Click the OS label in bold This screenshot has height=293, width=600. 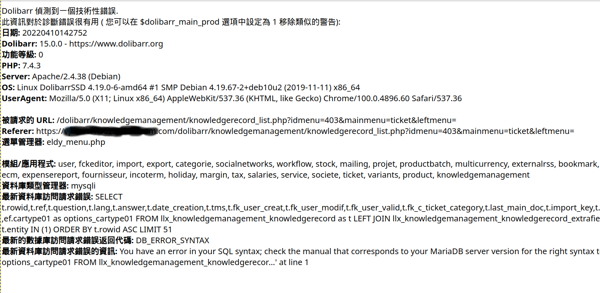(8, 87)
